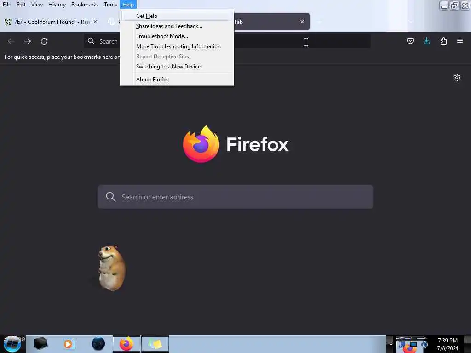Open the File menu
This screenshot has width=471, height=353.
[x=6, y=5]
